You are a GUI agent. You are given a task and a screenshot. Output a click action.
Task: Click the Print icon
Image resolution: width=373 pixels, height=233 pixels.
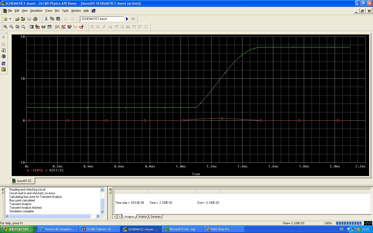tap(35, 19)
